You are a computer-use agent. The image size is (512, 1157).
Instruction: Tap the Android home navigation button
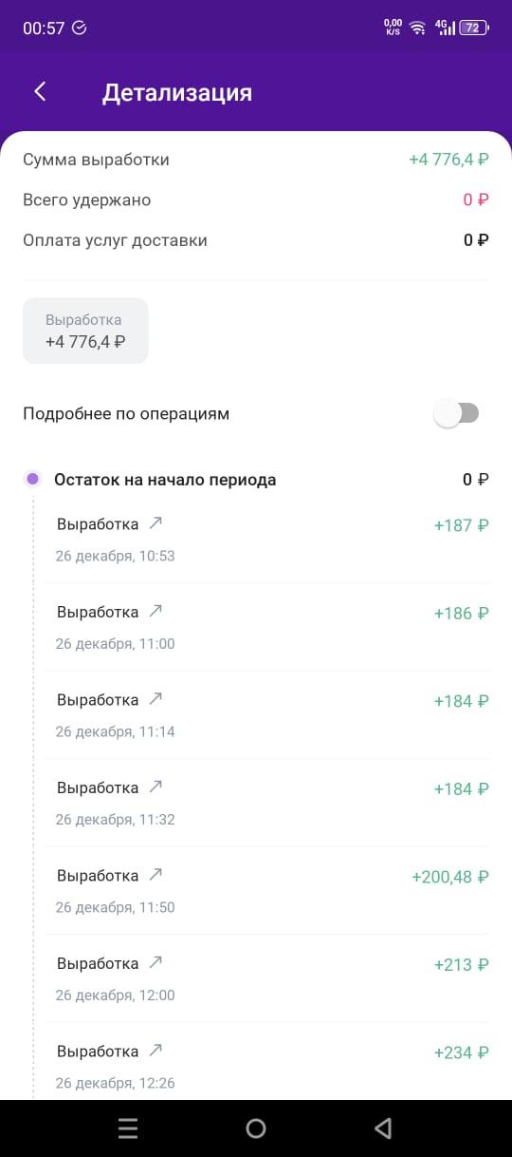tap(256, 1128)
